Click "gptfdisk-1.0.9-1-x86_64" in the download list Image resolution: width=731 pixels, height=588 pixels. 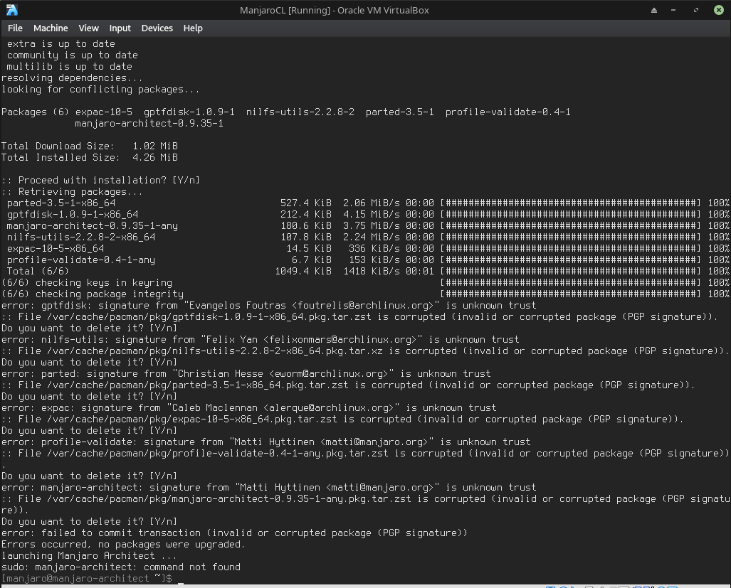[73, 215]
